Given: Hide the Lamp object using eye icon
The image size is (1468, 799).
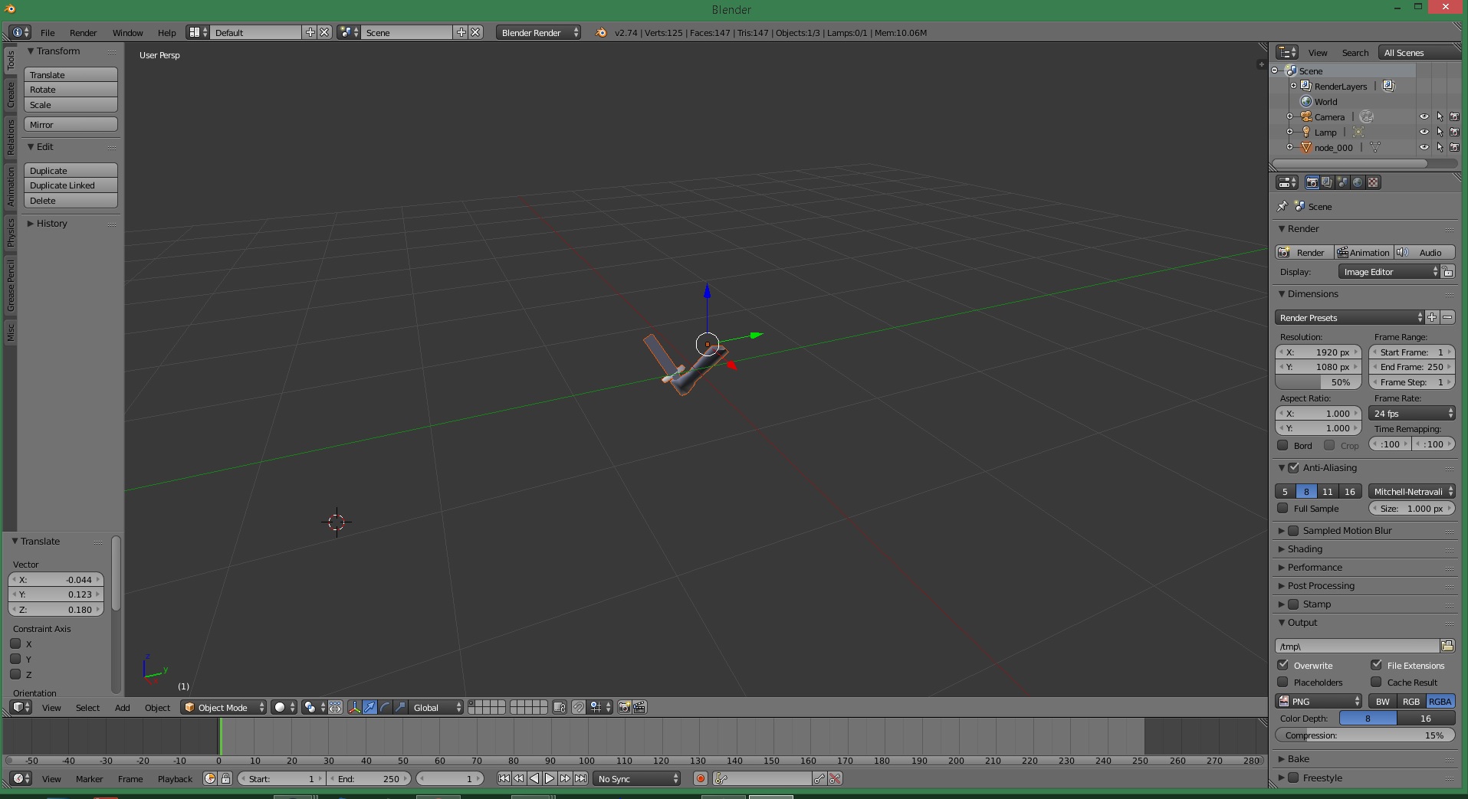Looking at the screenshot, I should tap(1424, 132).
